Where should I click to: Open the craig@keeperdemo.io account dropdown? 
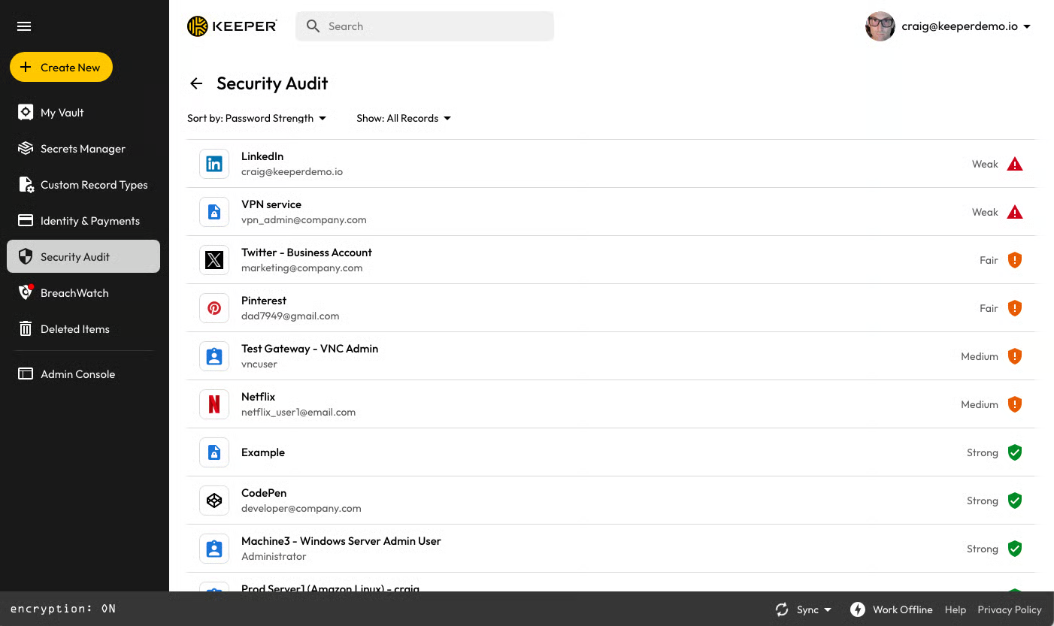pyautogui.click(x=949, y=26)
